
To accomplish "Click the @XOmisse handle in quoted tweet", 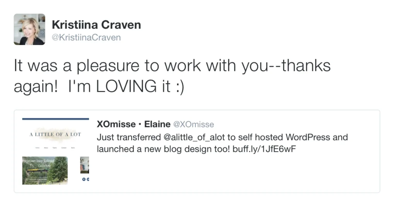I will tap(193, 124).
